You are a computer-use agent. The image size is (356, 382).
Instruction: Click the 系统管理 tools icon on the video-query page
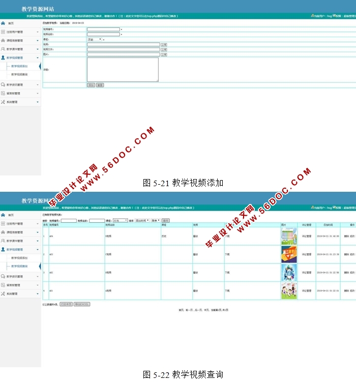coord(3,293)
